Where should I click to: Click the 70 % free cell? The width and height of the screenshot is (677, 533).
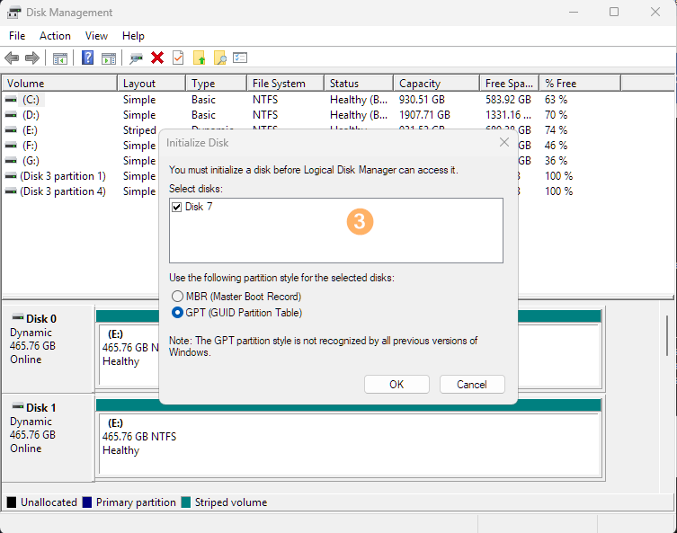point(557,115)
